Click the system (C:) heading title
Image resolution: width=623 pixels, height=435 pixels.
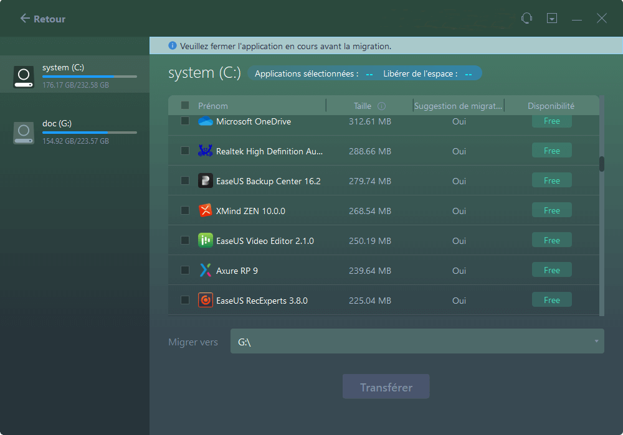(204, 73)
